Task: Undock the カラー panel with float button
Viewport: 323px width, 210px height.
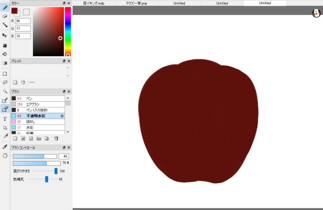Action: coord(64,3)
